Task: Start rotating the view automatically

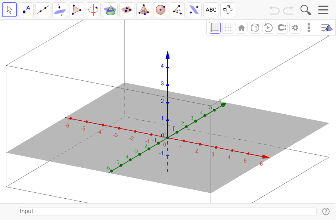Action: tap(268, 28)
